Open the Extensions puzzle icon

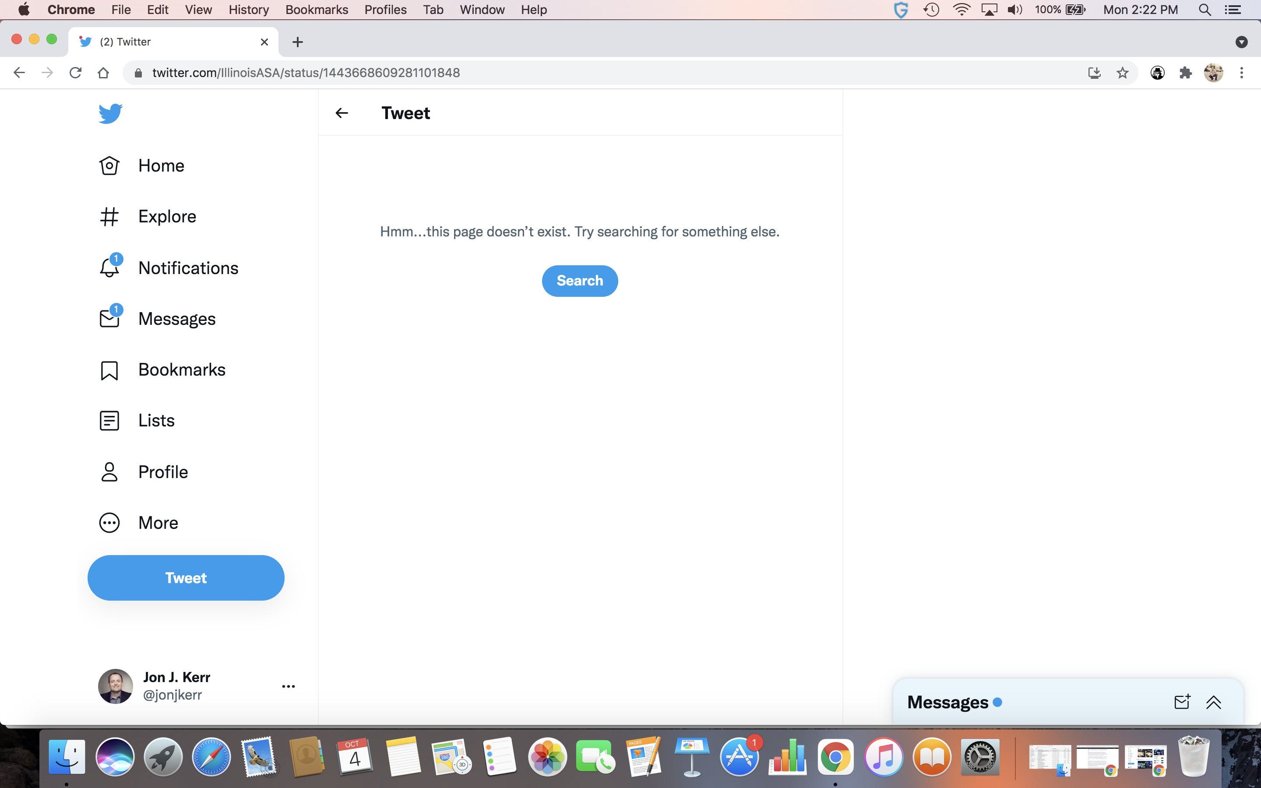point(1185,72)
